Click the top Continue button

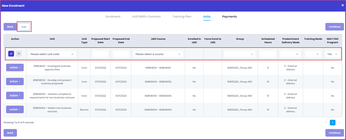(x=335, y=27)
